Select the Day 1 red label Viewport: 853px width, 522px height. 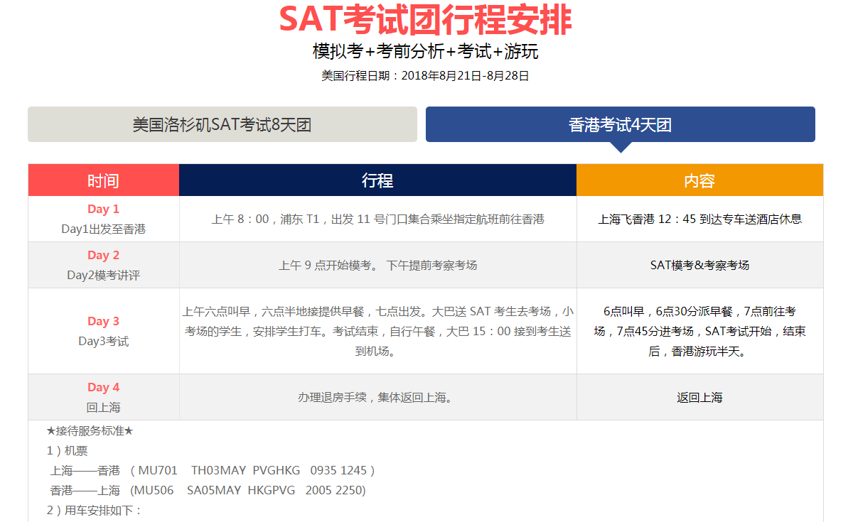103,209
